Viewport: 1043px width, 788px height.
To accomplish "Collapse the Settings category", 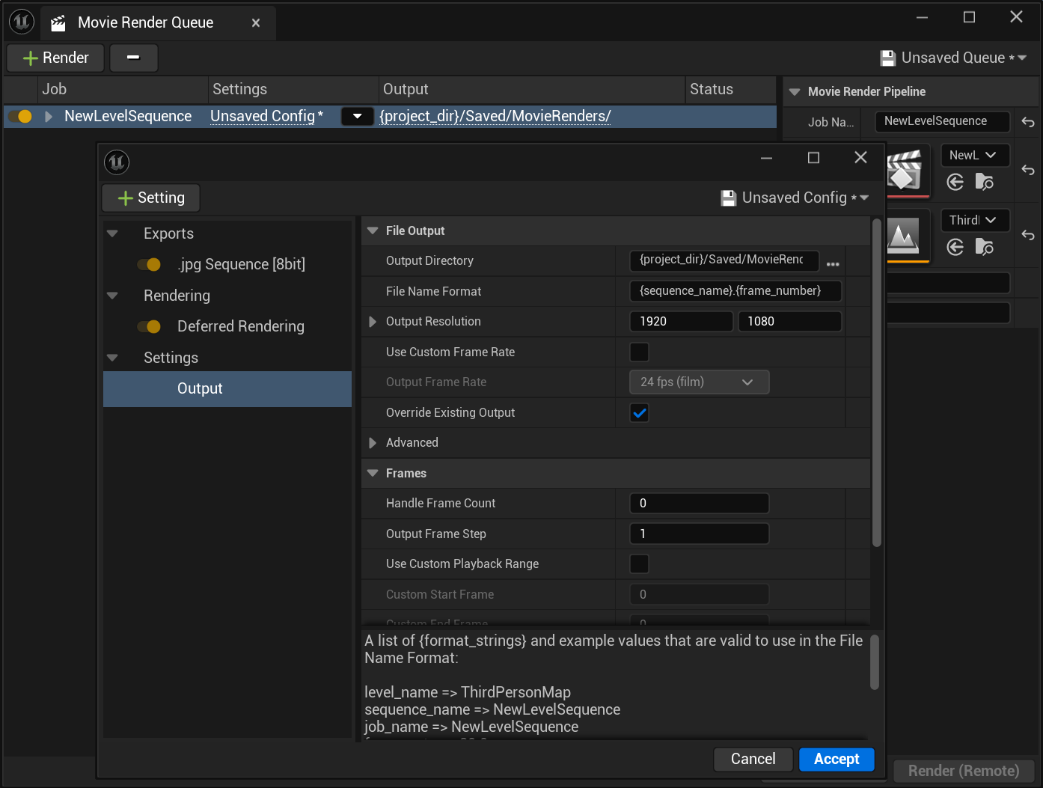I will pos(112,358).
